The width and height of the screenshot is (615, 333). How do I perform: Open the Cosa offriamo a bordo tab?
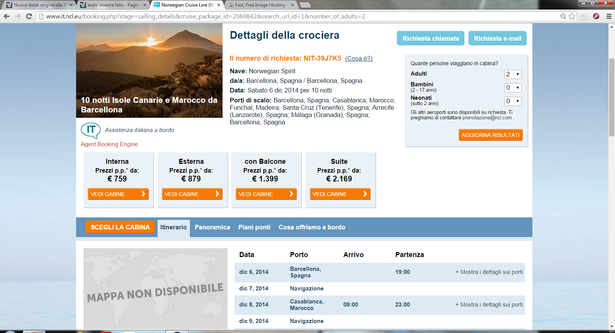coord(312,227)
